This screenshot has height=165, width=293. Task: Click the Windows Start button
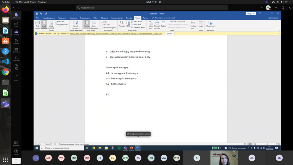(x=37, y=148)
